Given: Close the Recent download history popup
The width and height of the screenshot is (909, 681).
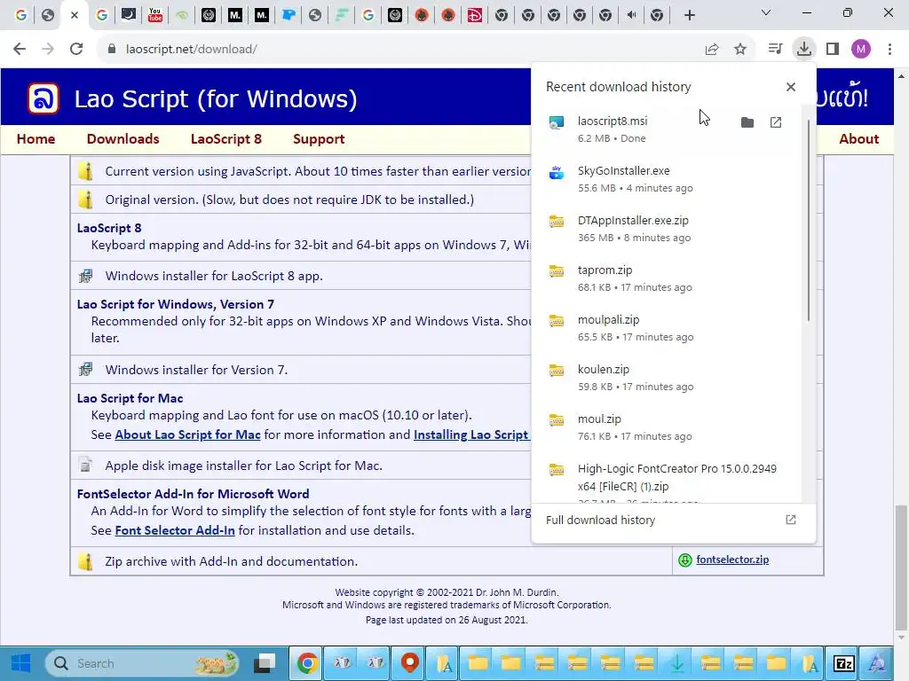Looking at the screenshot, I should (x=791, y=87).
